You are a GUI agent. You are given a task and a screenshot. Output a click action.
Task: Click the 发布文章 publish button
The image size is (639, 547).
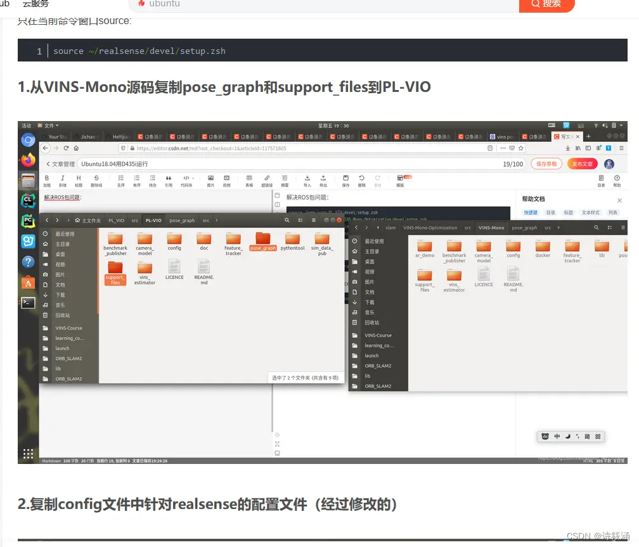[x=583, y=163]
